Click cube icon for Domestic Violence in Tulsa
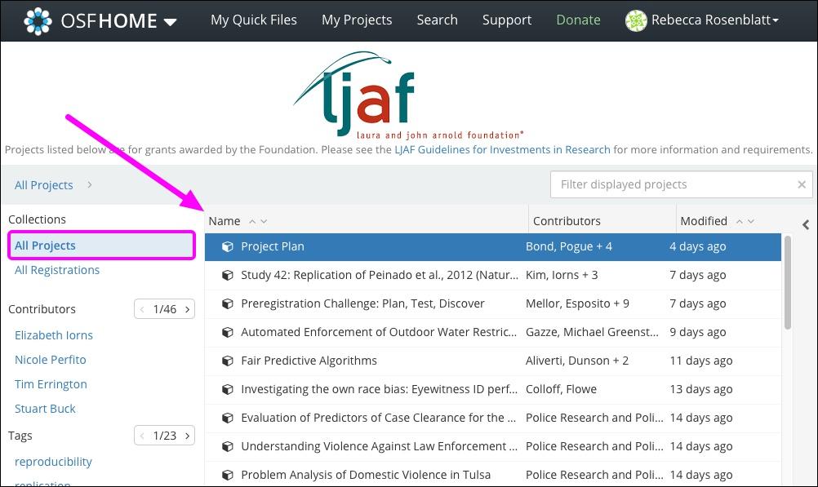Screen dimensions: 818x487 228,475
